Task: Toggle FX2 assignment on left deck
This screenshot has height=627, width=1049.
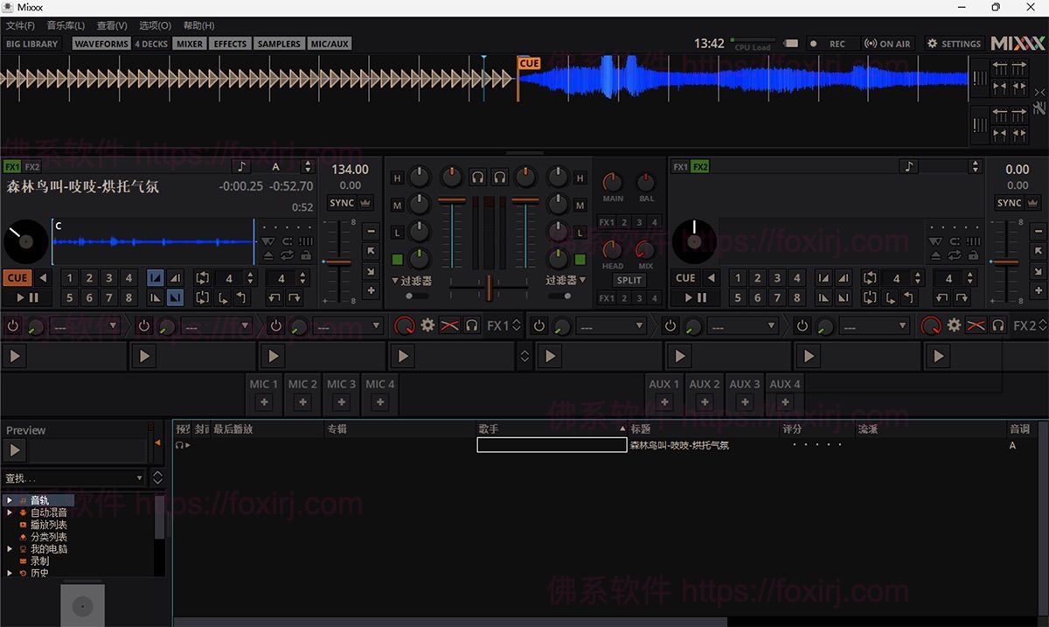Action: click(x=32, y=166)
